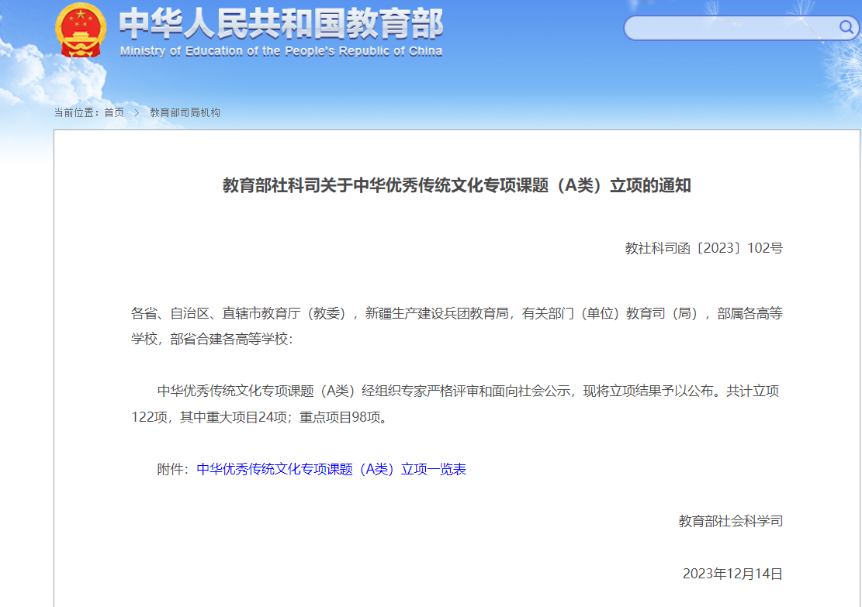
Task: Click the paragraph line starting 中华优秀传统文化专项课题
Action: [468, 391]
